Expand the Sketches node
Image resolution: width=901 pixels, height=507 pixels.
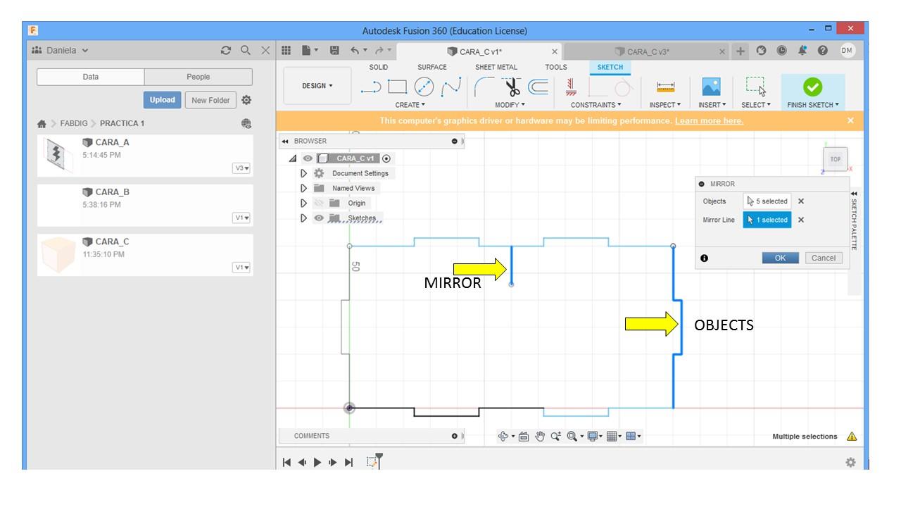(304, 218)
